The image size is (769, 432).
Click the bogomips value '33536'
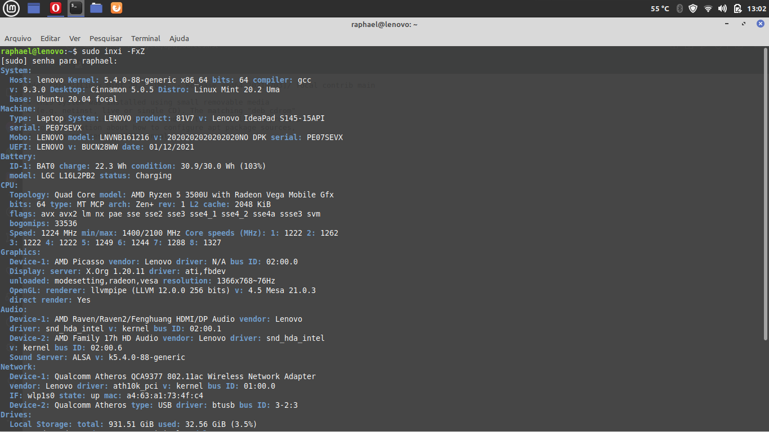point(66,223)
